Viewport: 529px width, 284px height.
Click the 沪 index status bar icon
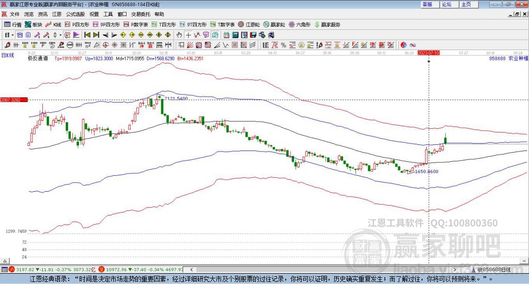coord(12,270)
